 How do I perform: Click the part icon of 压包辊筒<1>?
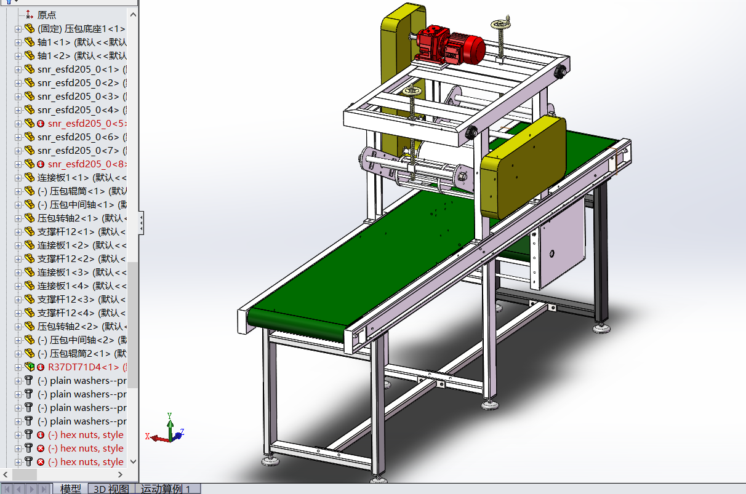30,191
